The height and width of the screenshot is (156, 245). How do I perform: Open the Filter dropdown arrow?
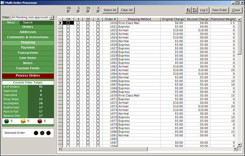click(52, 17)
